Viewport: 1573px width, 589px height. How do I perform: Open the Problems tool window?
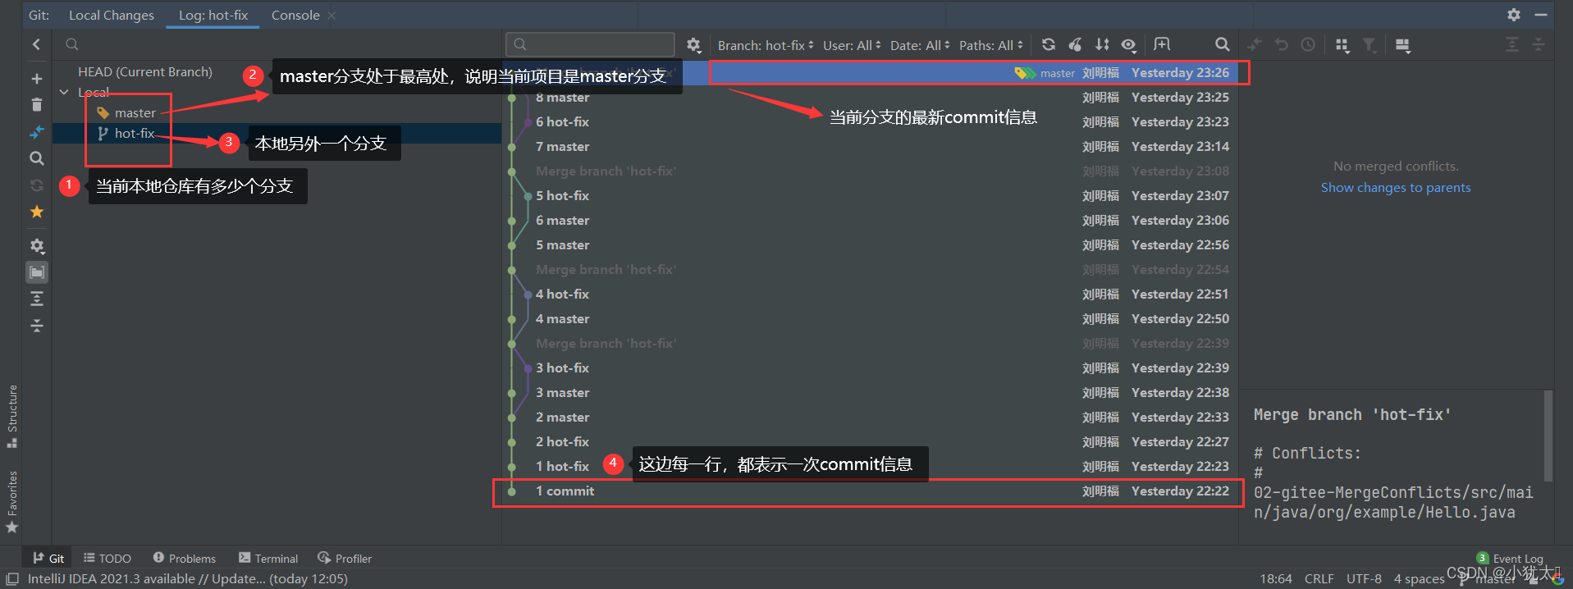coord(185,558)
